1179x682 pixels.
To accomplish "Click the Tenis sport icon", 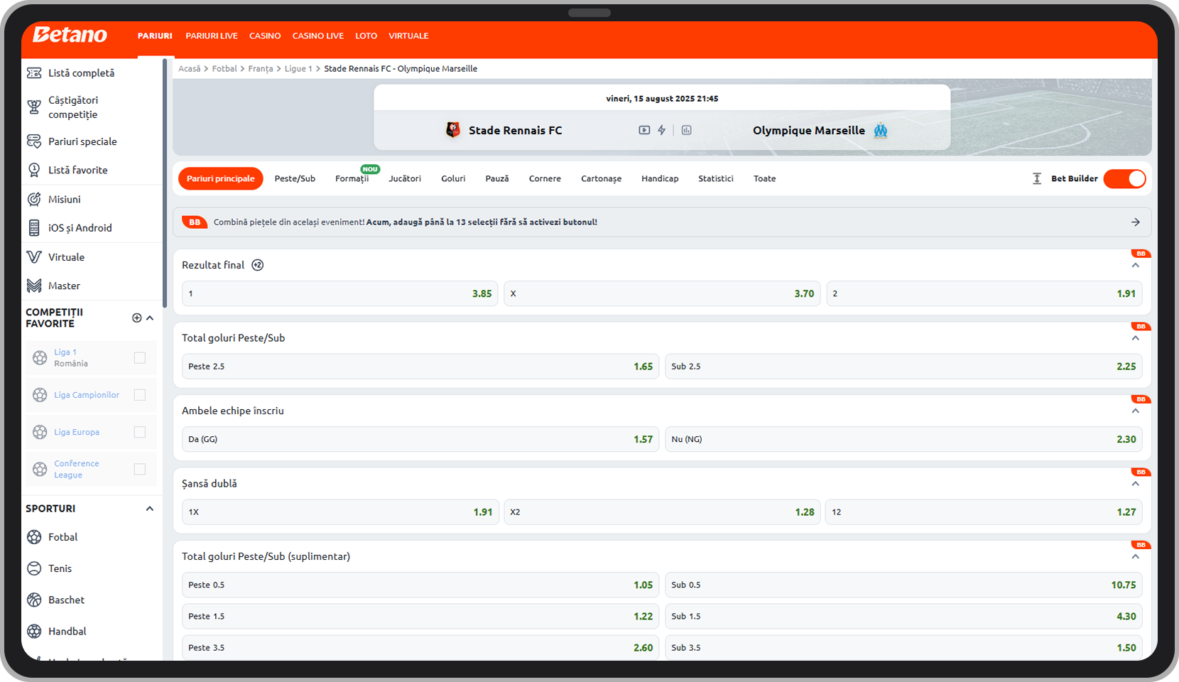I will 34,568.
